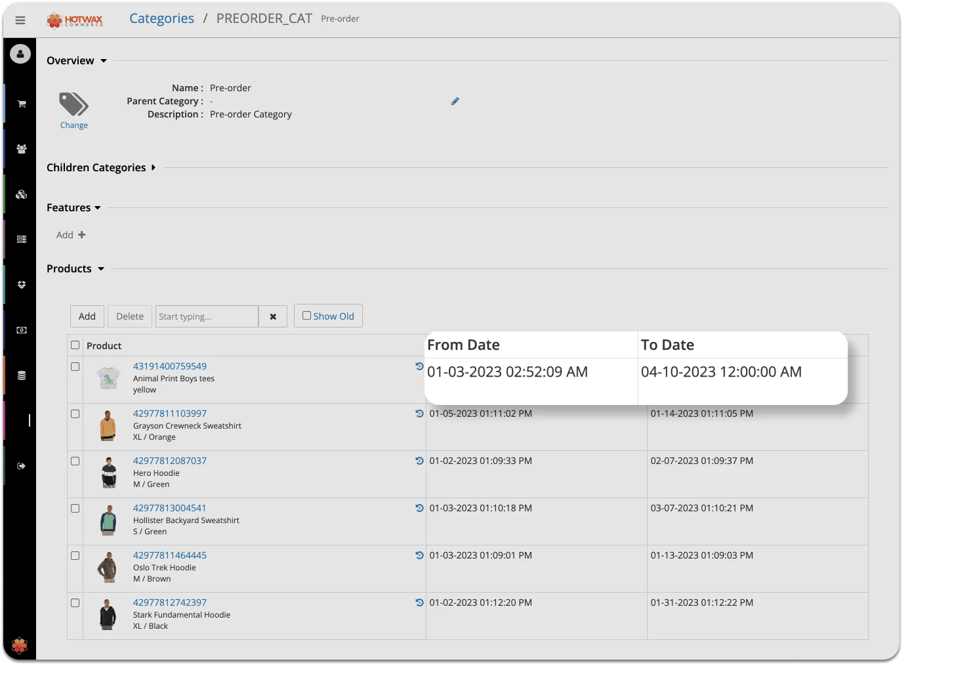Open product link 43191400759549

tap(170, 366)
